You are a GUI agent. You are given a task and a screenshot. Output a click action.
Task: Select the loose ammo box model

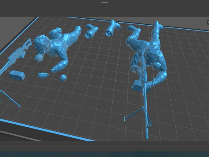[17, 75]
